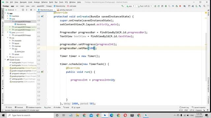
Task: Open the Database Inspector tool window
Action: (x=34, y=107)
